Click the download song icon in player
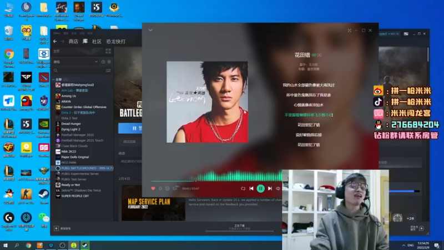The width and height of the screenshot is (444, 250). coord(160,188)
